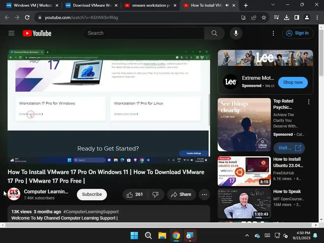This screenshot has height=243, width=324.
Task: Open Chrome from the taskbar
Action: 176,235
